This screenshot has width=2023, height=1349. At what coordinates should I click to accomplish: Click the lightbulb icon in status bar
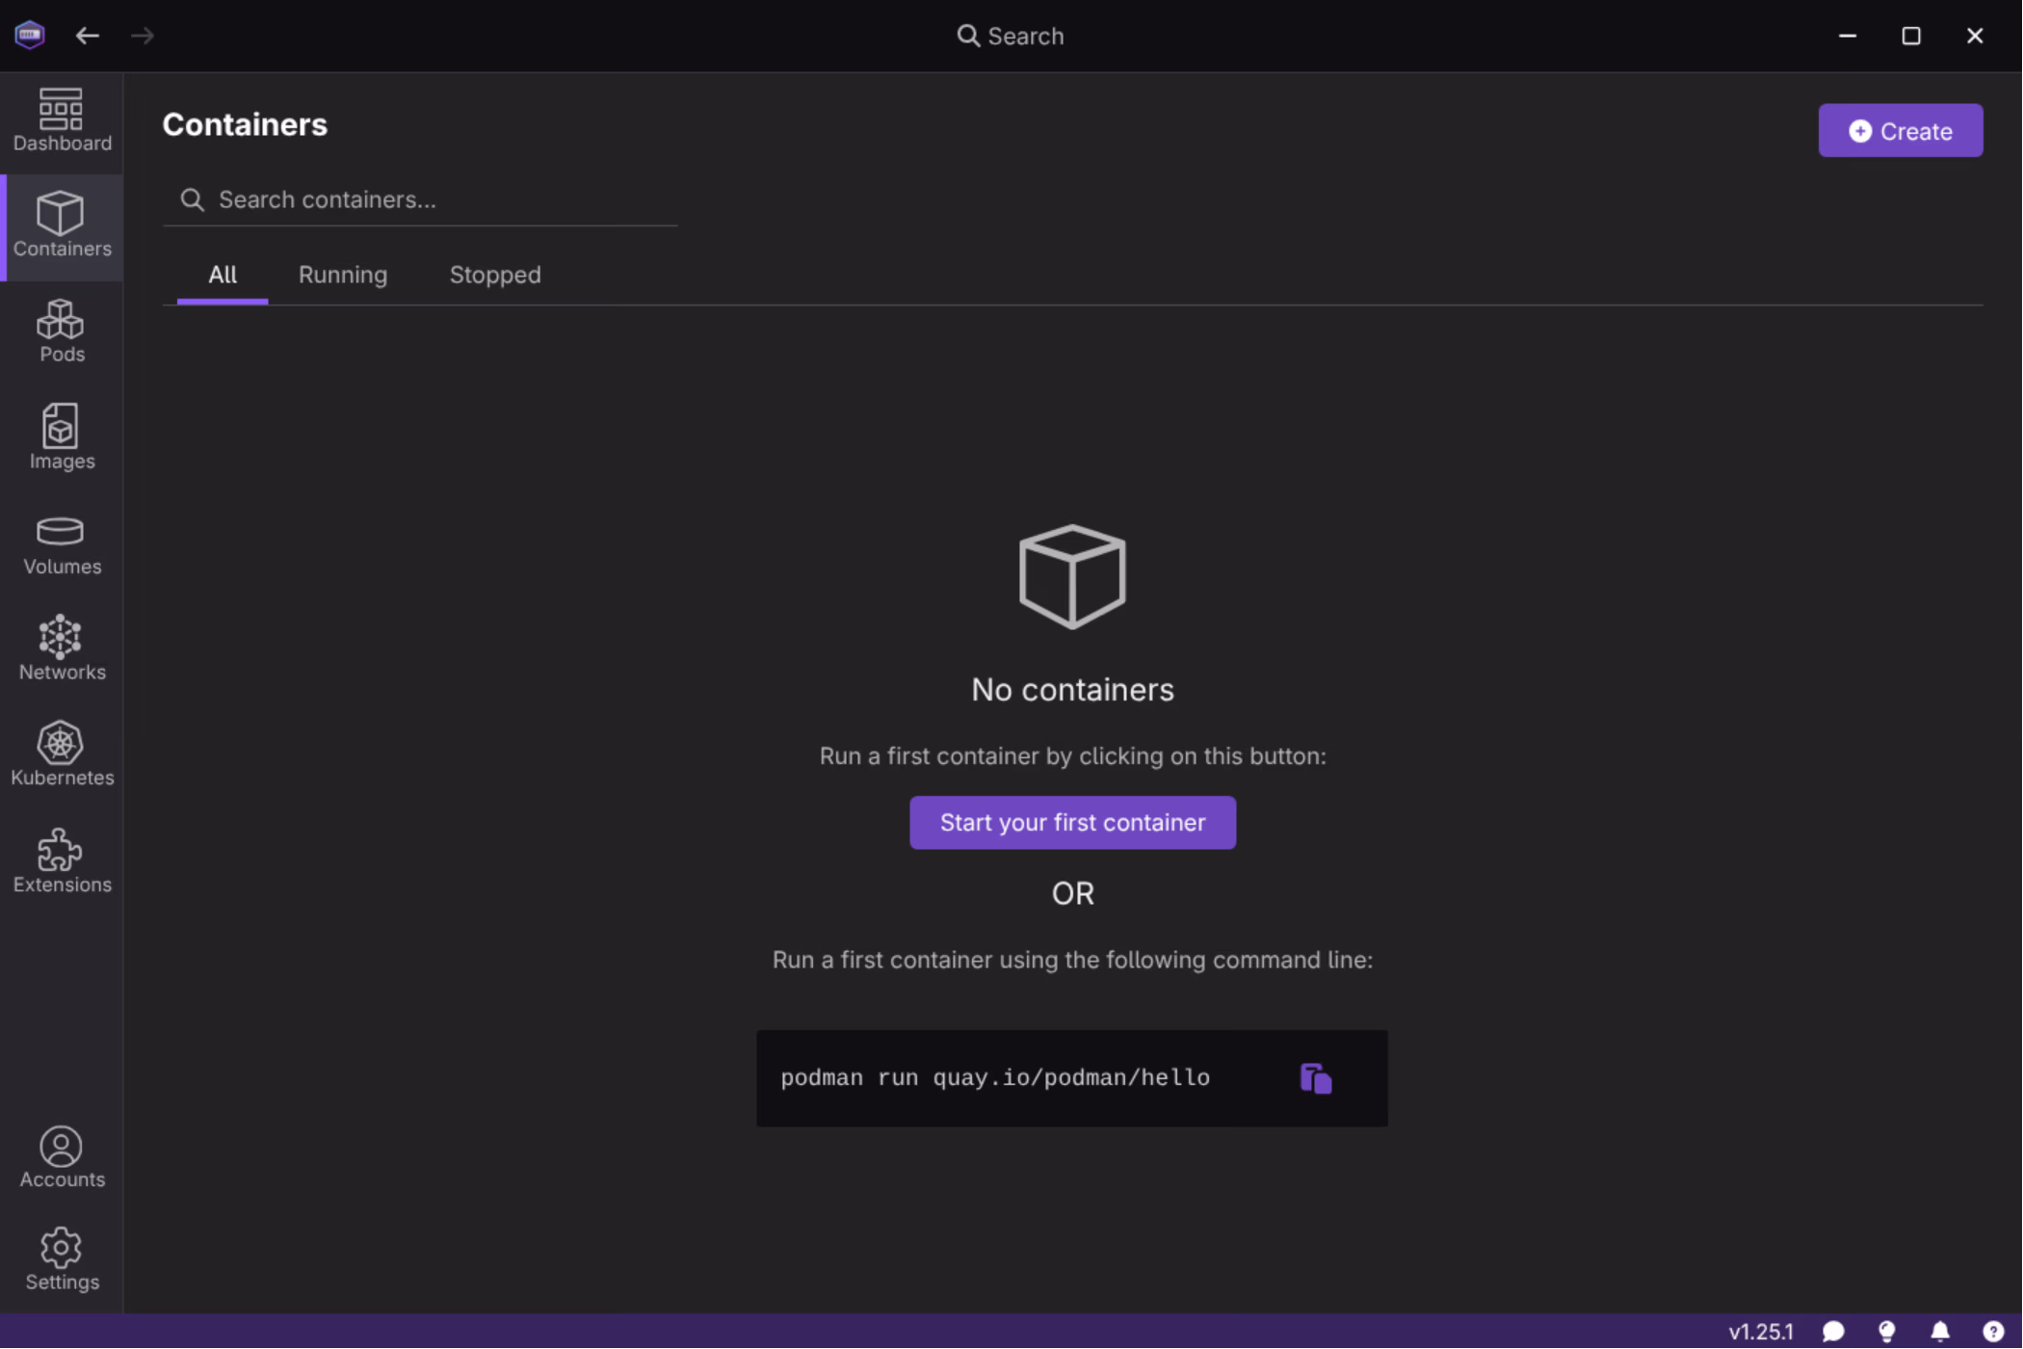click(x=1887, y=1332)
